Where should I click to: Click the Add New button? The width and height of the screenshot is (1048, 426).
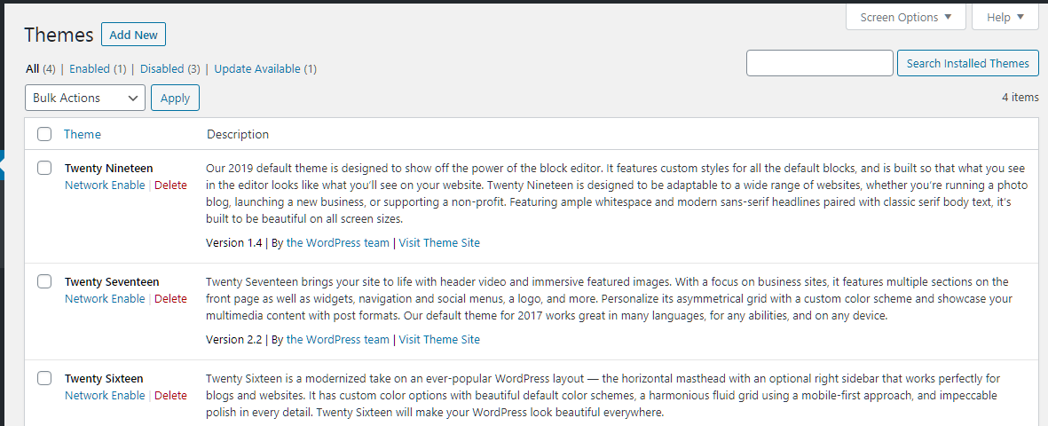tap(134, 35)
